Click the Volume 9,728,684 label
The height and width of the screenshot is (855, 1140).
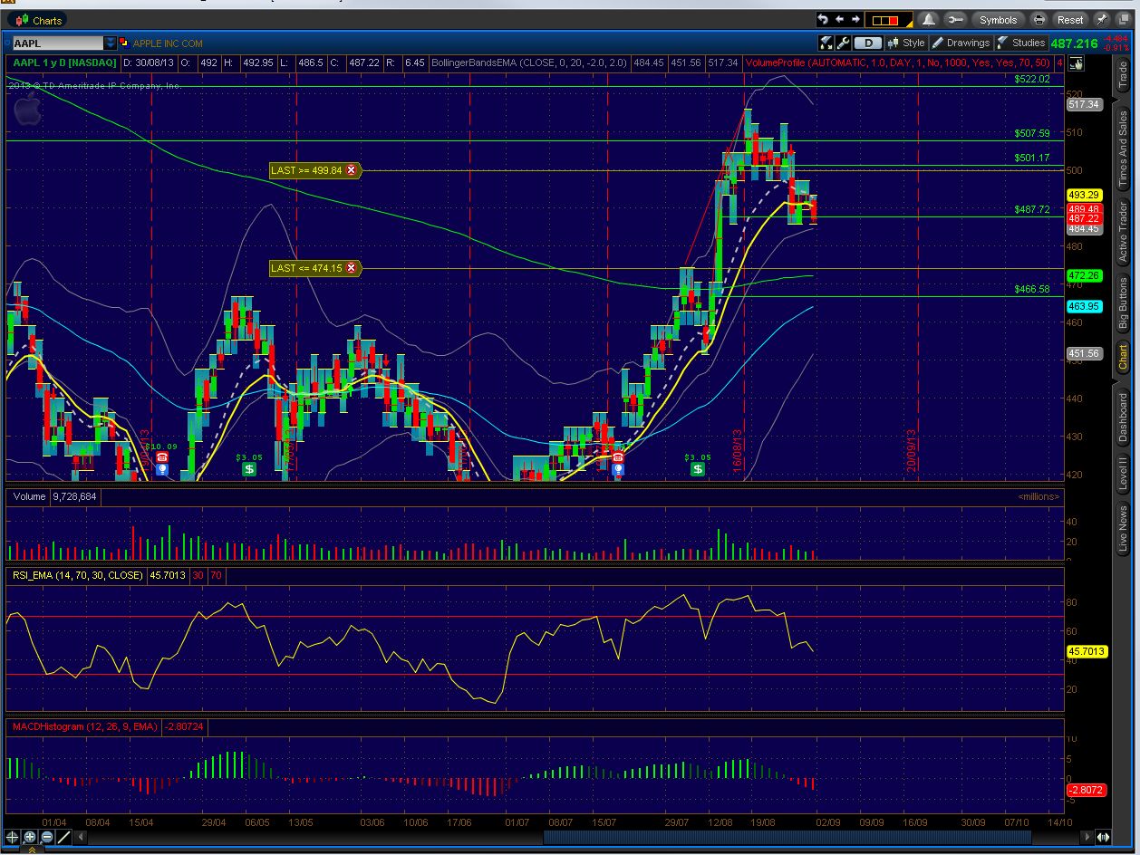(54, 496)
